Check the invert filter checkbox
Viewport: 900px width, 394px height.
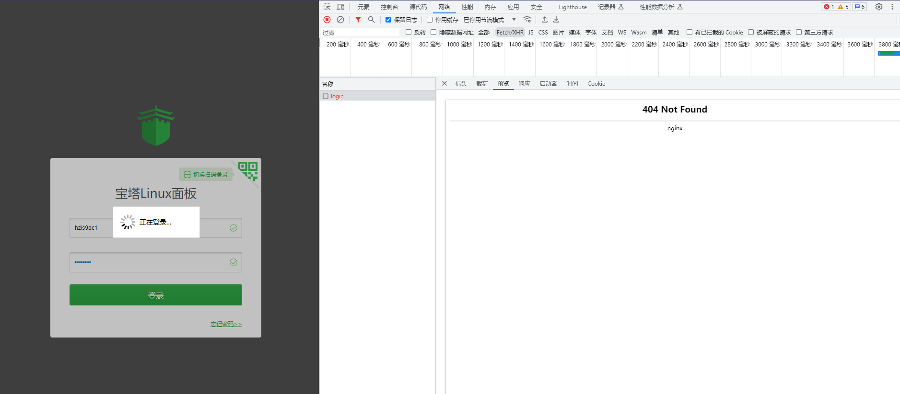coord(409,32)
